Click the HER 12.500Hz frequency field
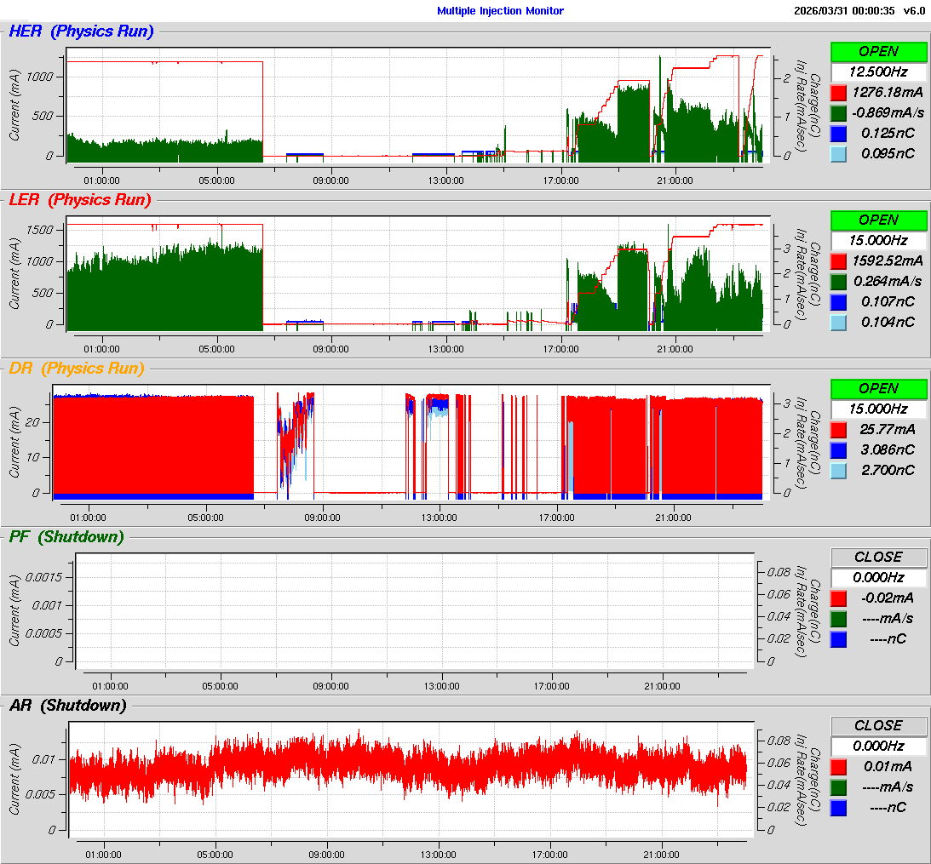Viewport: 931px width, 864px height. (878, 72)
